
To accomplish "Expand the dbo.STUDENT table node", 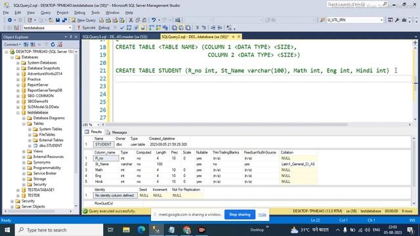I will 30,146.
